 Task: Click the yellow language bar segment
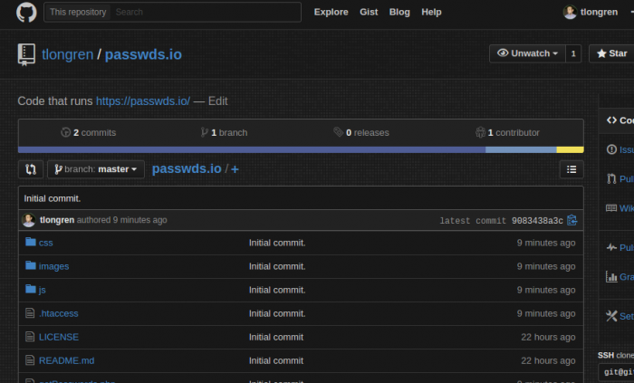click(x=570, y=150)
